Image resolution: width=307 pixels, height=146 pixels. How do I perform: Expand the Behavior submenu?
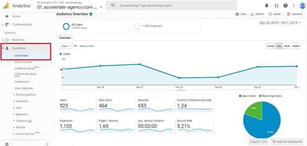click(x=14, y=114)
